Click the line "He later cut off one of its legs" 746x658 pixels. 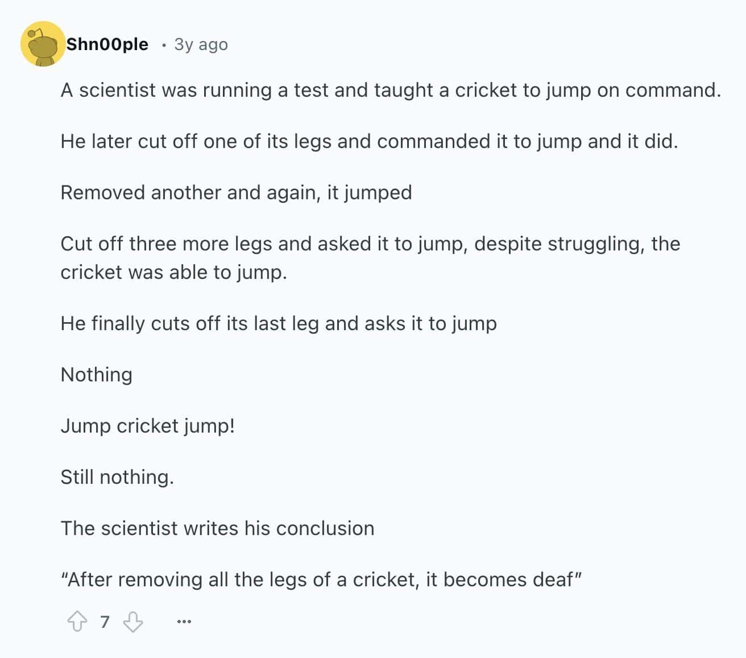coord(369,141)
